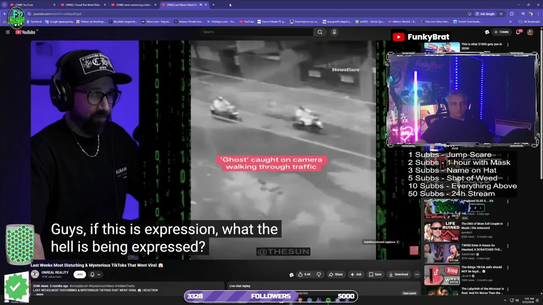Show hidden bookmarks with the chevron
Viewport: 543px width, 305px height.
510,22
